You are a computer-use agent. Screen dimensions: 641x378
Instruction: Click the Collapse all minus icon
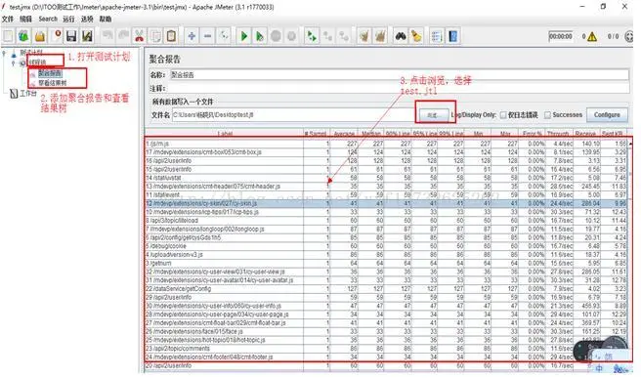(x=207, y=36)
